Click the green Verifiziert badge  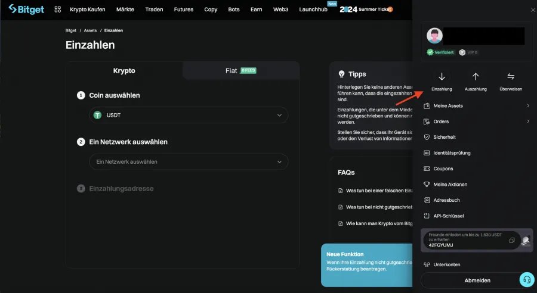tap(441, 52)
